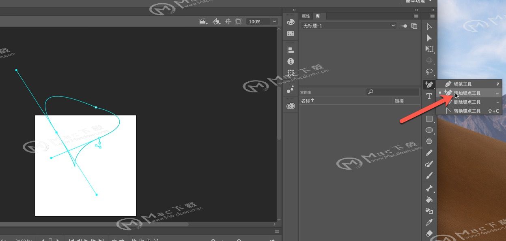The height and width of the screenshot is (241, 506).
Task: Select the Eyedropper tool
Action: [x=429, y=222]
